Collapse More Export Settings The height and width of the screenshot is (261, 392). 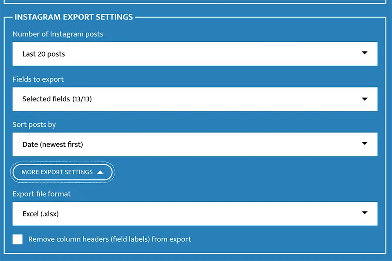(62, 172)
